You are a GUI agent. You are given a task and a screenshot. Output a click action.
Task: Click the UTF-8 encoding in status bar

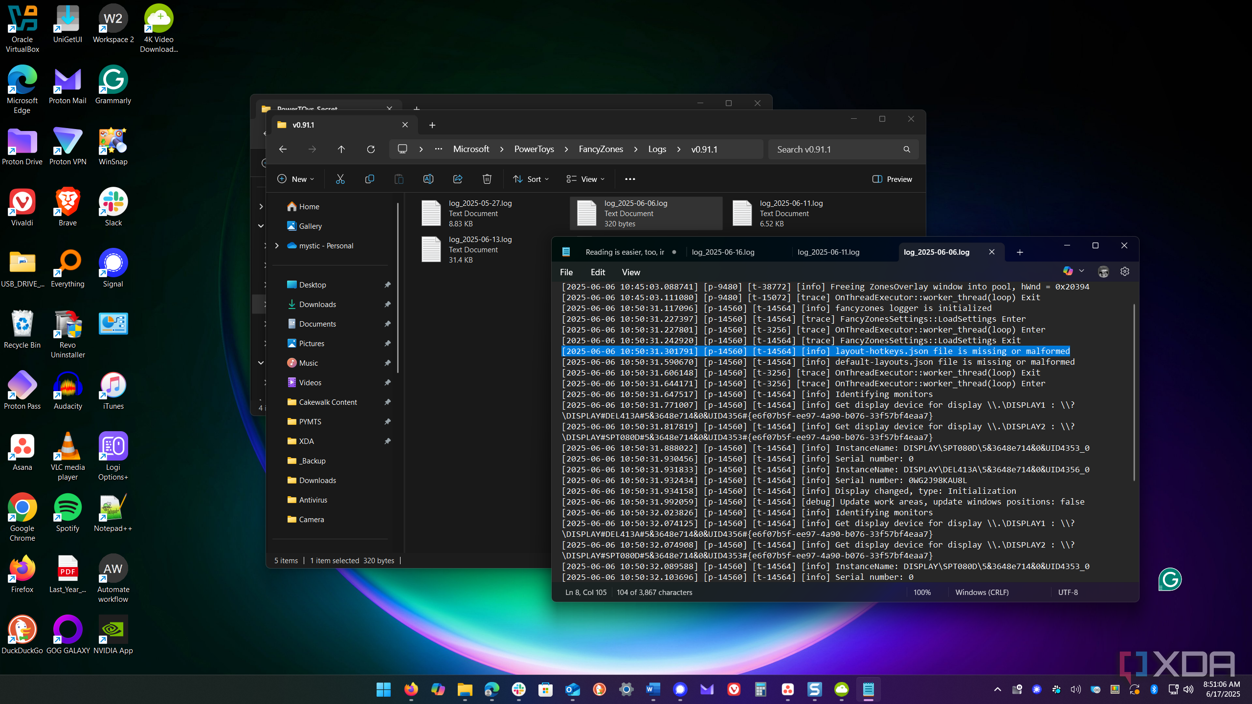click(1068, 592)
